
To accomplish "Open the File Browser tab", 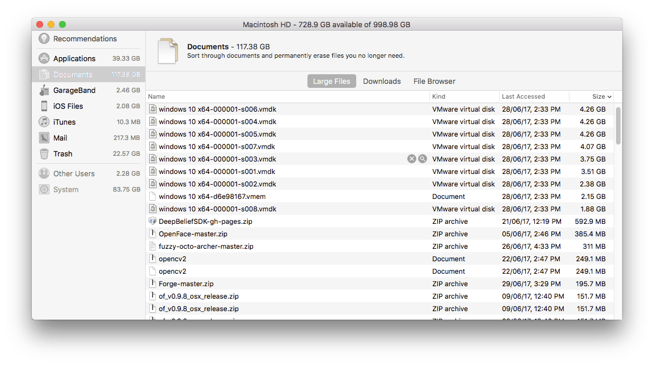I will tap(434, 81).
